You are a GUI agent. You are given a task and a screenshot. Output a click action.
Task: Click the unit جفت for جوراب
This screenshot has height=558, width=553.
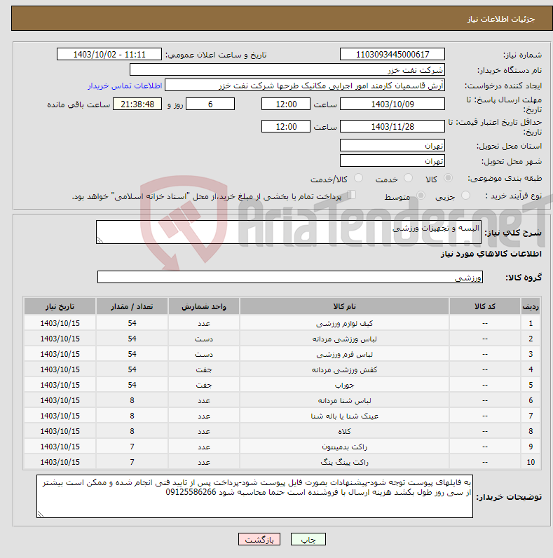pyautogui.click(x=203, y=385)
